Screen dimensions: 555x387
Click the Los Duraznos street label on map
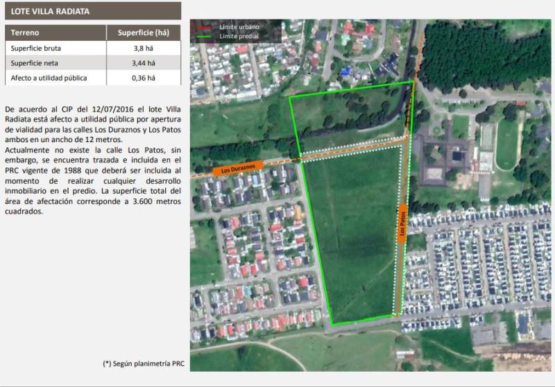pyautogui.click(x=238, y=169)
